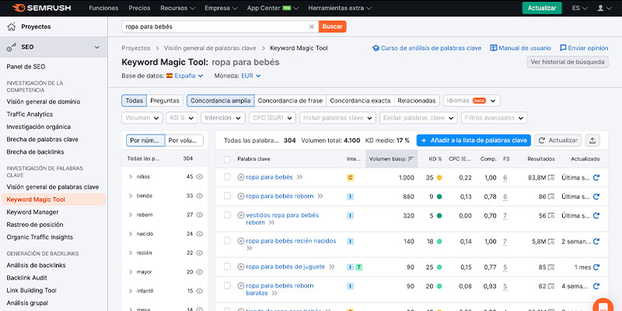622x311 pixels.
Task: Show keywords for 'niños' group via eye icon
Action: coord(200,177)
